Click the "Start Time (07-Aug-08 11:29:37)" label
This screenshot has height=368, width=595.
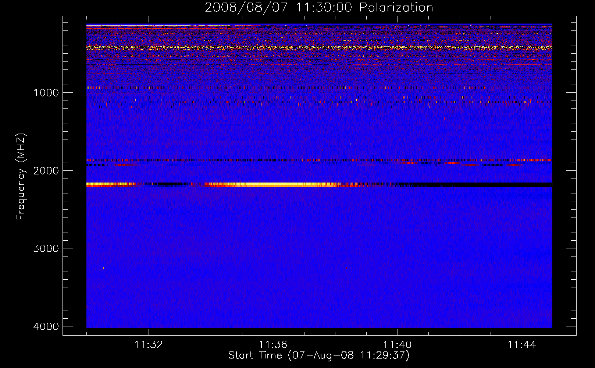click(319, 355)
